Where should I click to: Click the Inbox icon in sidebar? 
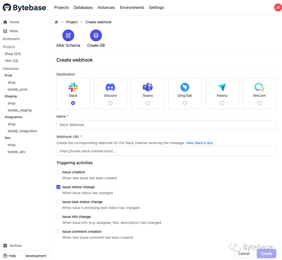point(5,31)
